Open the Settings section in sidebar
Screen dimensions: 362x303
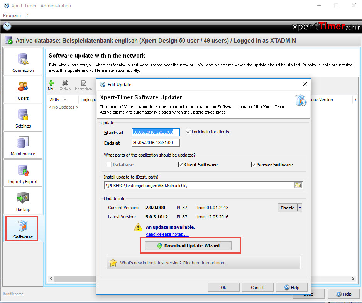pyautogui.click(x=23, y=117)
